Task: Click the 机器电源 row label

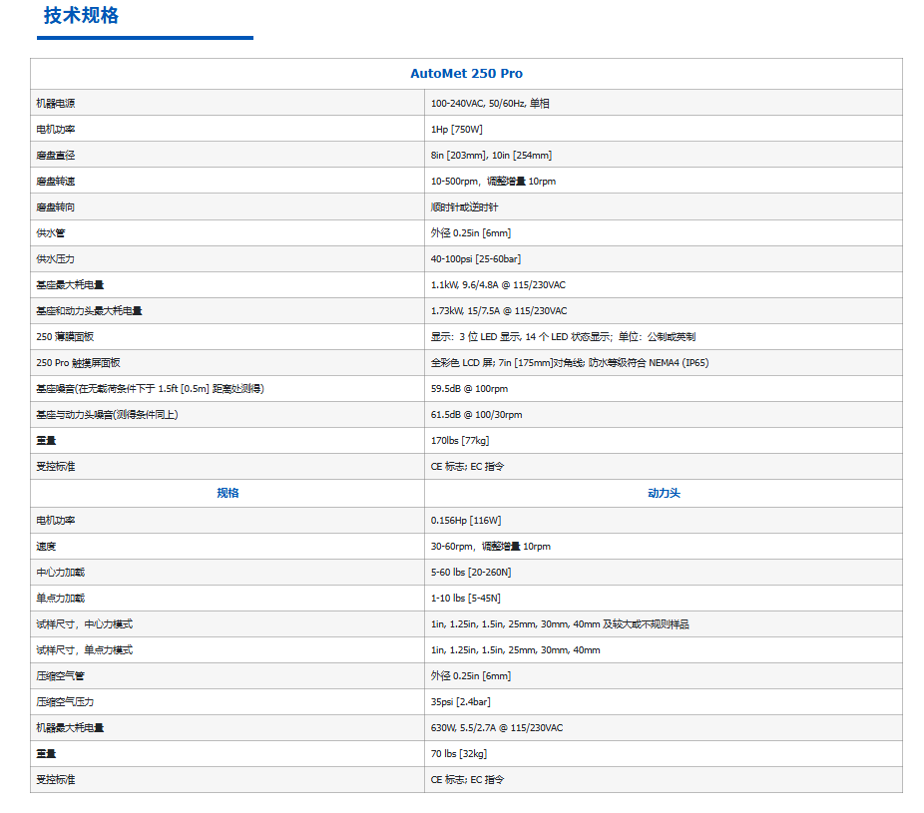Action: tap(56, 103)
